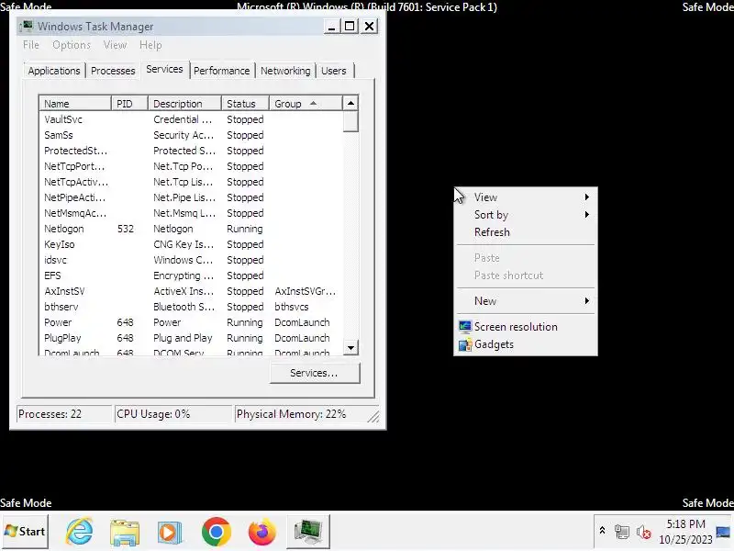
Task: Click the services list scroll up arrow
Action: coord(350,103)
